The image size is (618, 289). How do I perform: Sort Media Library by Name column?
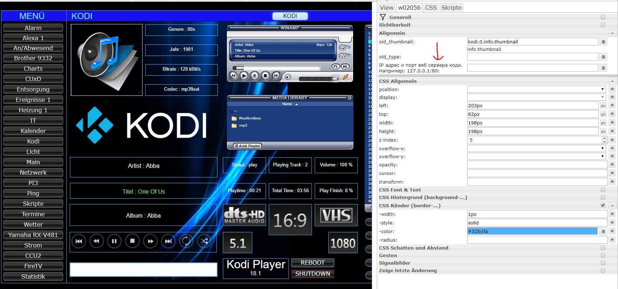click(x=290, y=104)
